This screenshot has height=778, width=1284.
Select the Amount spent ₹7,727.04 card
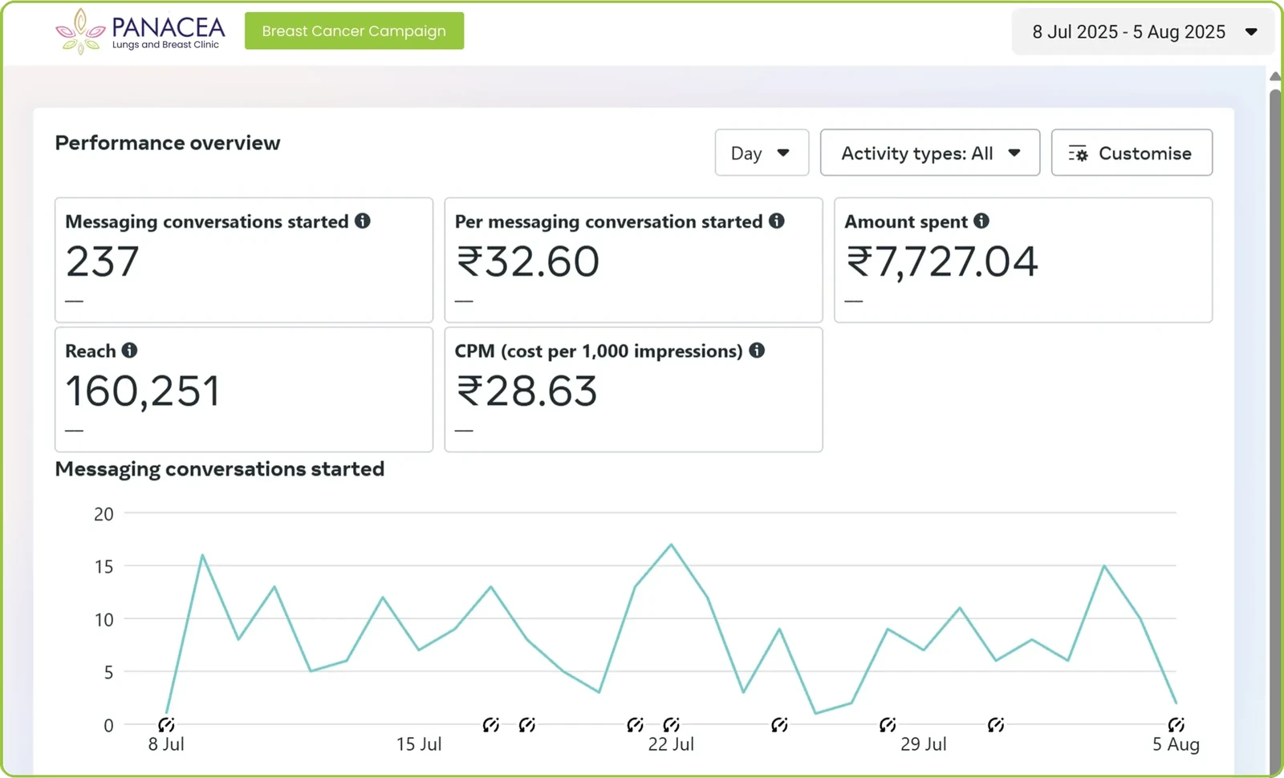(1023, 260)
